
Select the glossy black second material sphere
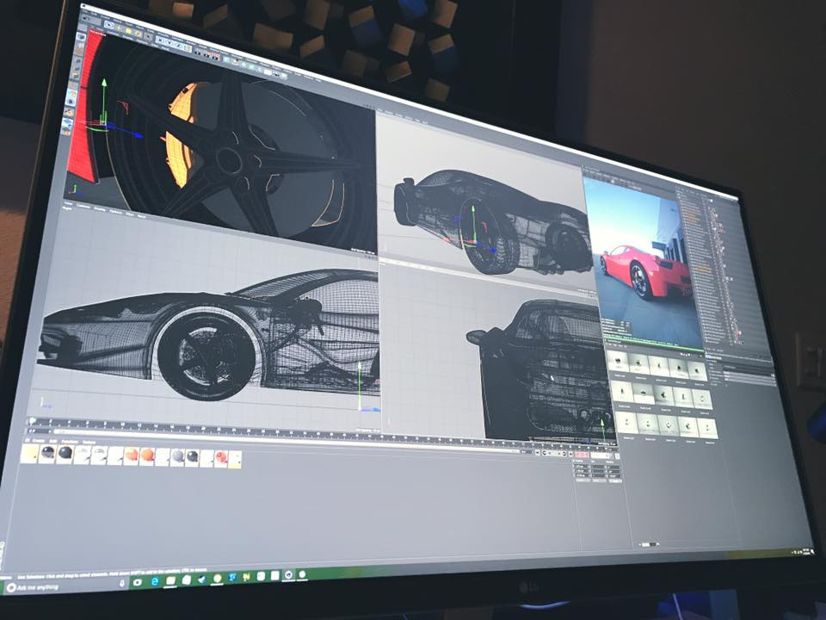click(x=48, y=453)
